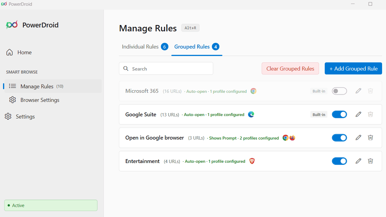
Task: Click into the Search rules field
Action: (x=166, y=69)
